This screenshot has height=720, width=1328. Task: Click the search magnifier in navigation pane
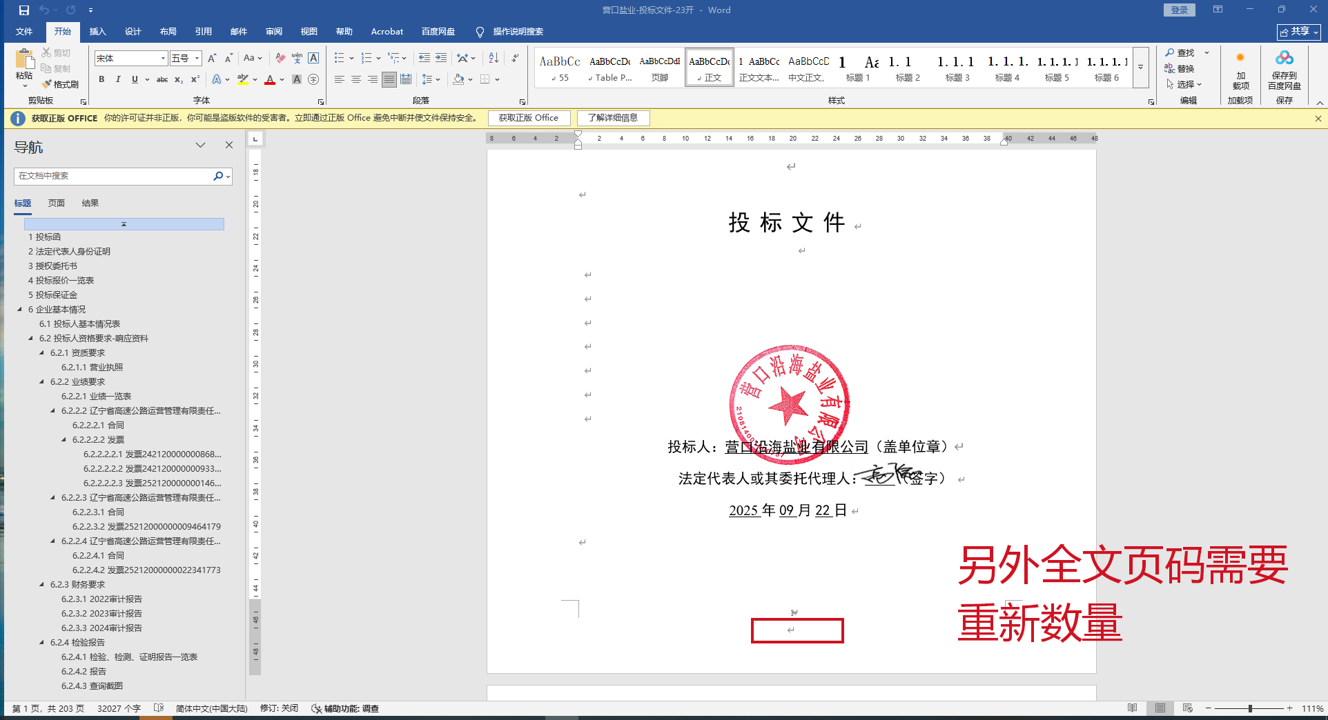click(x=218, y=176)
